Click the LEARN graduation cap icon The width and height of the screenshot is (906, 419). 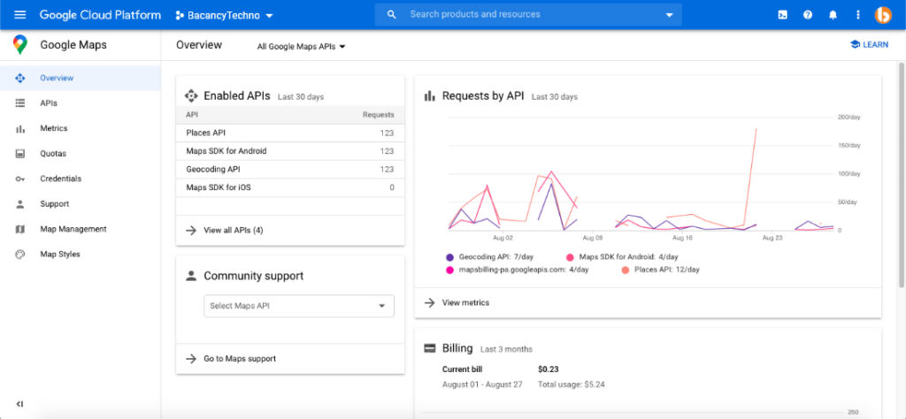(855, 44)
